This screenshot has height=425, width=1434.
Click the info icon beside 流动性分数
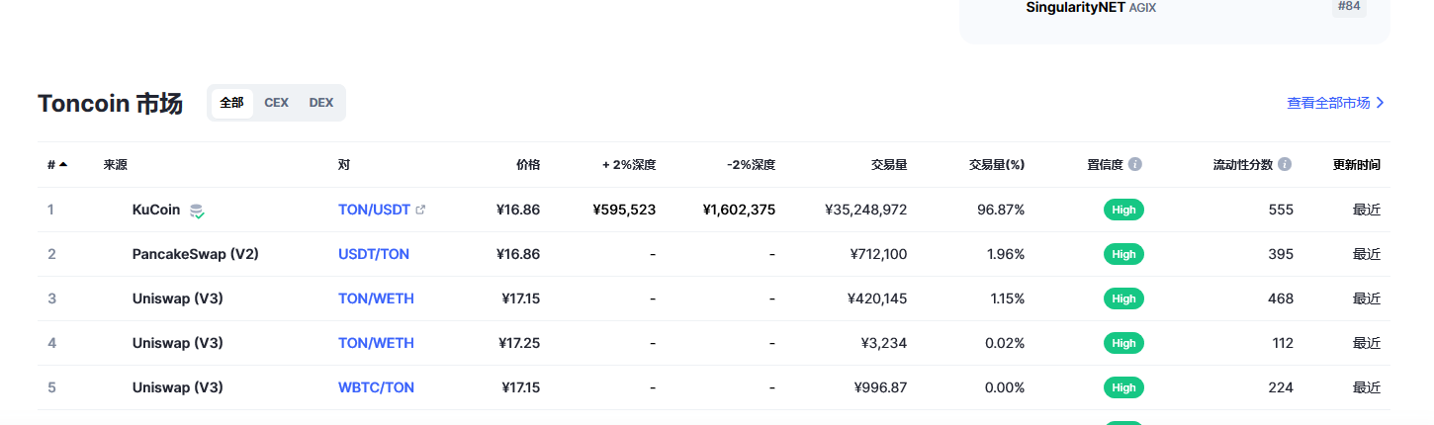1285,164
